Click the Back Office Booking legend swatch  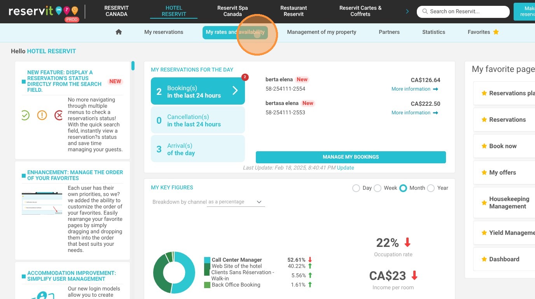point(207,285)
